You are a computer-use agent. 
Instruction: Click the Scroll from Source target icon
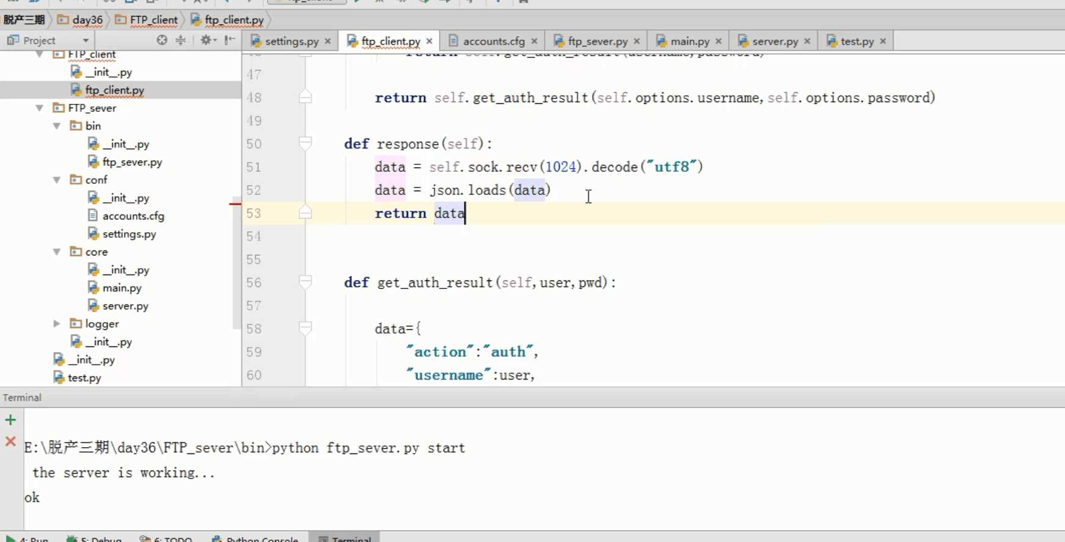(x=161, y=40)
